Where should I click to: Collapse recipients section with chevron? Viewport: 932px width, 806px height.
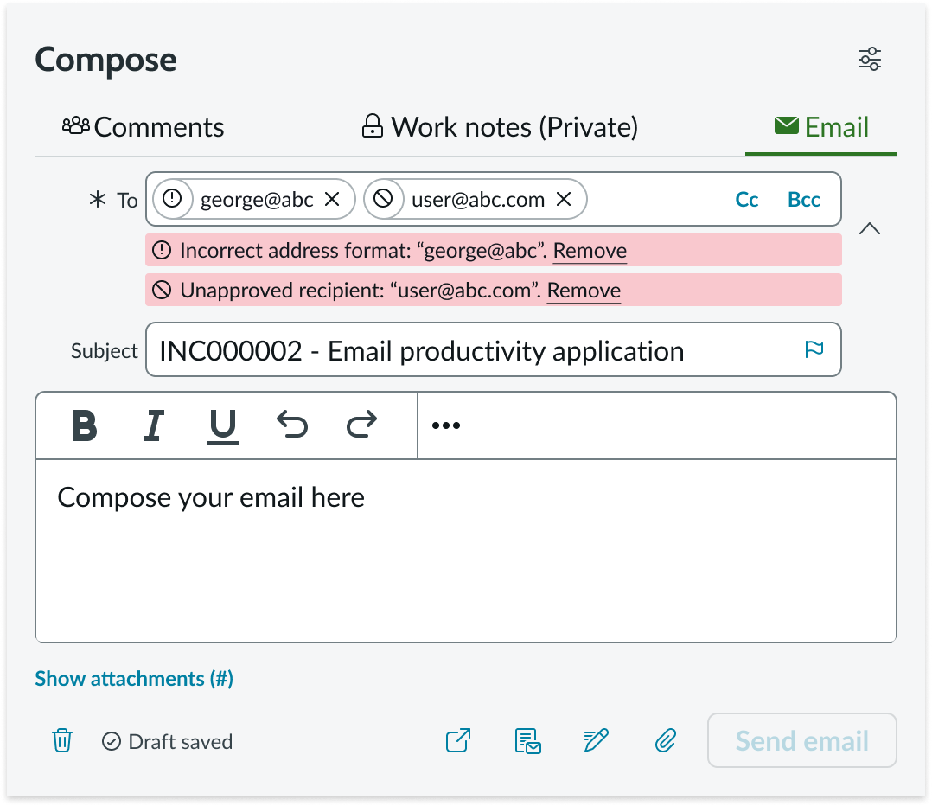tap(870, 229)
